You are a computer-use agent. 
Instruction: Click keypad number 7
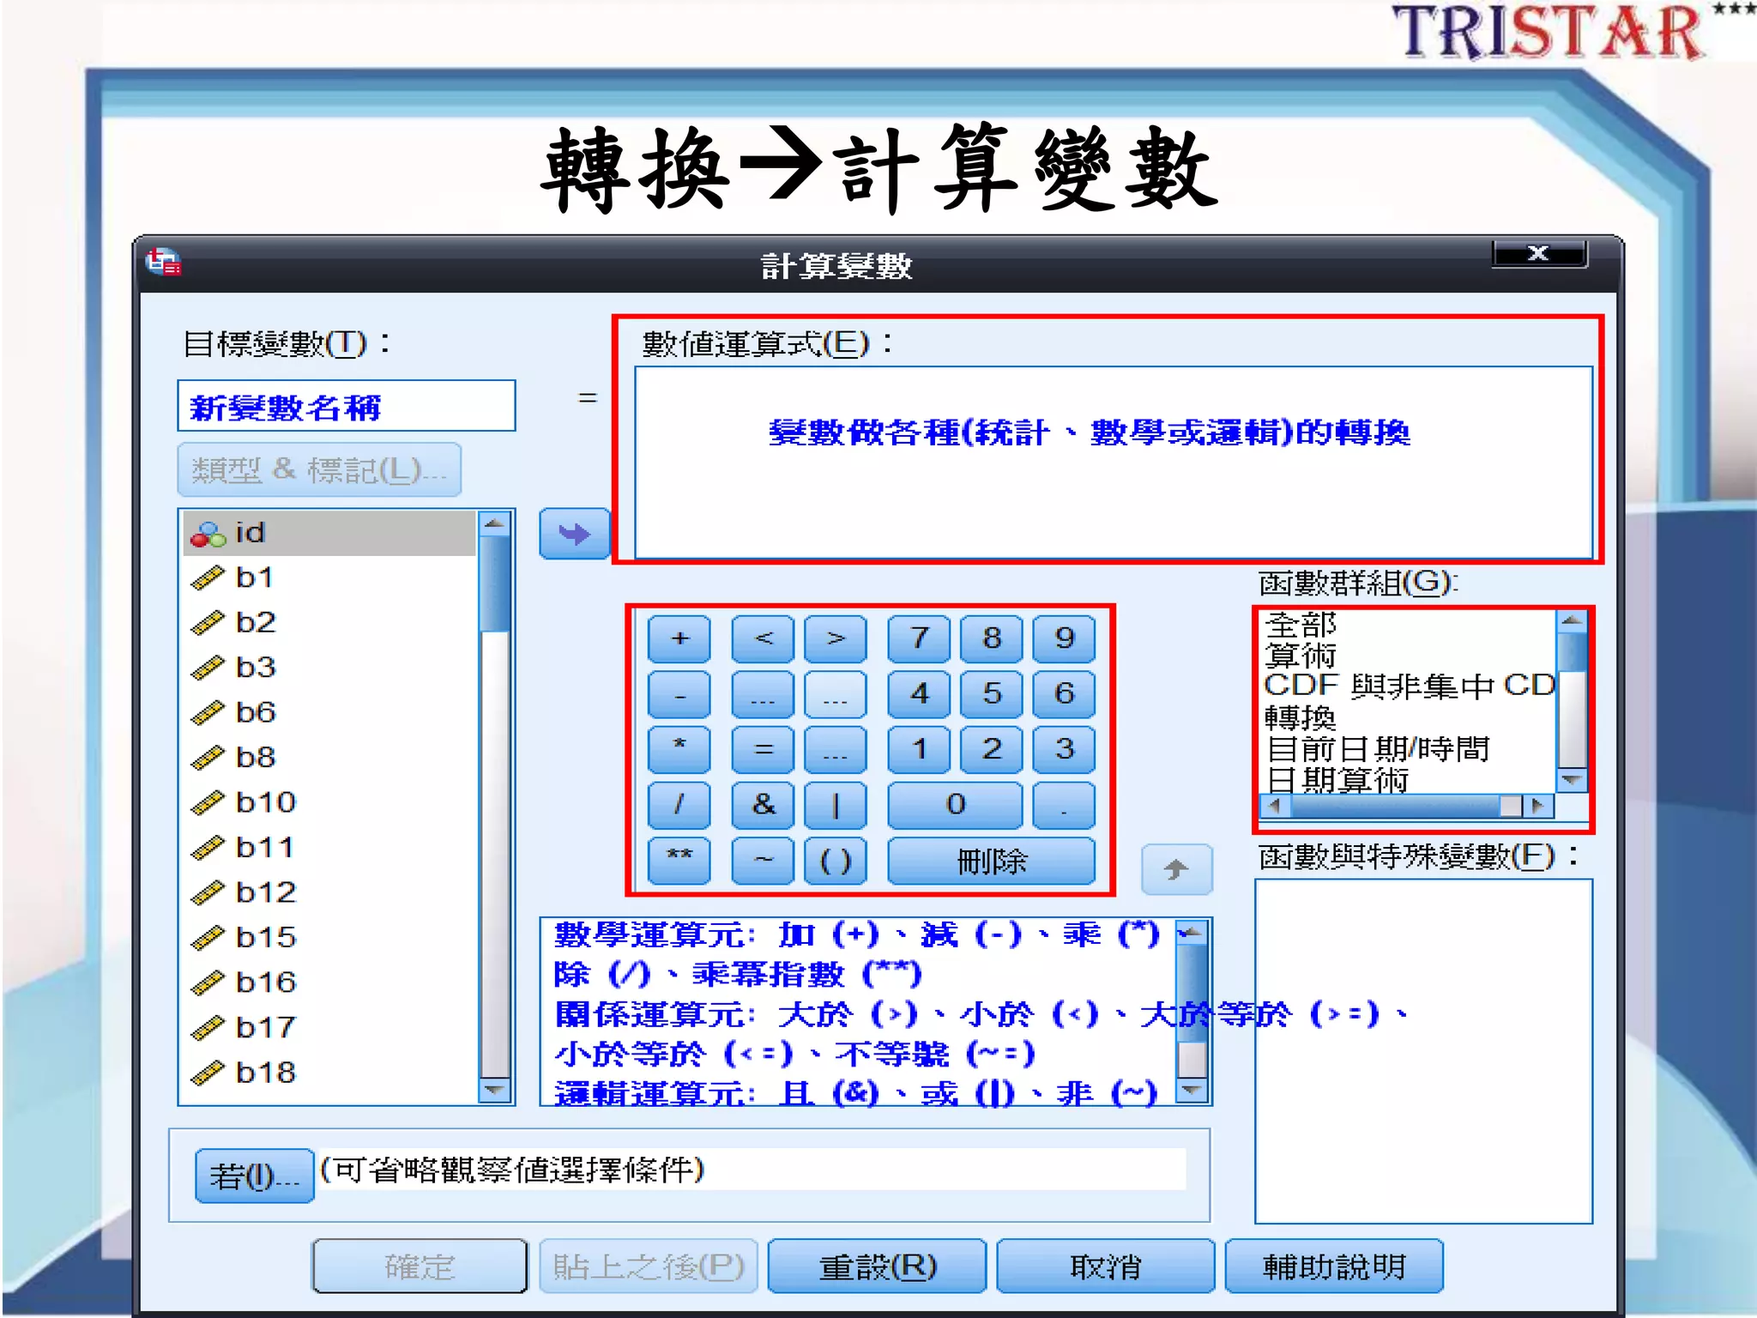pyautogui.click(x=919, y=638)
